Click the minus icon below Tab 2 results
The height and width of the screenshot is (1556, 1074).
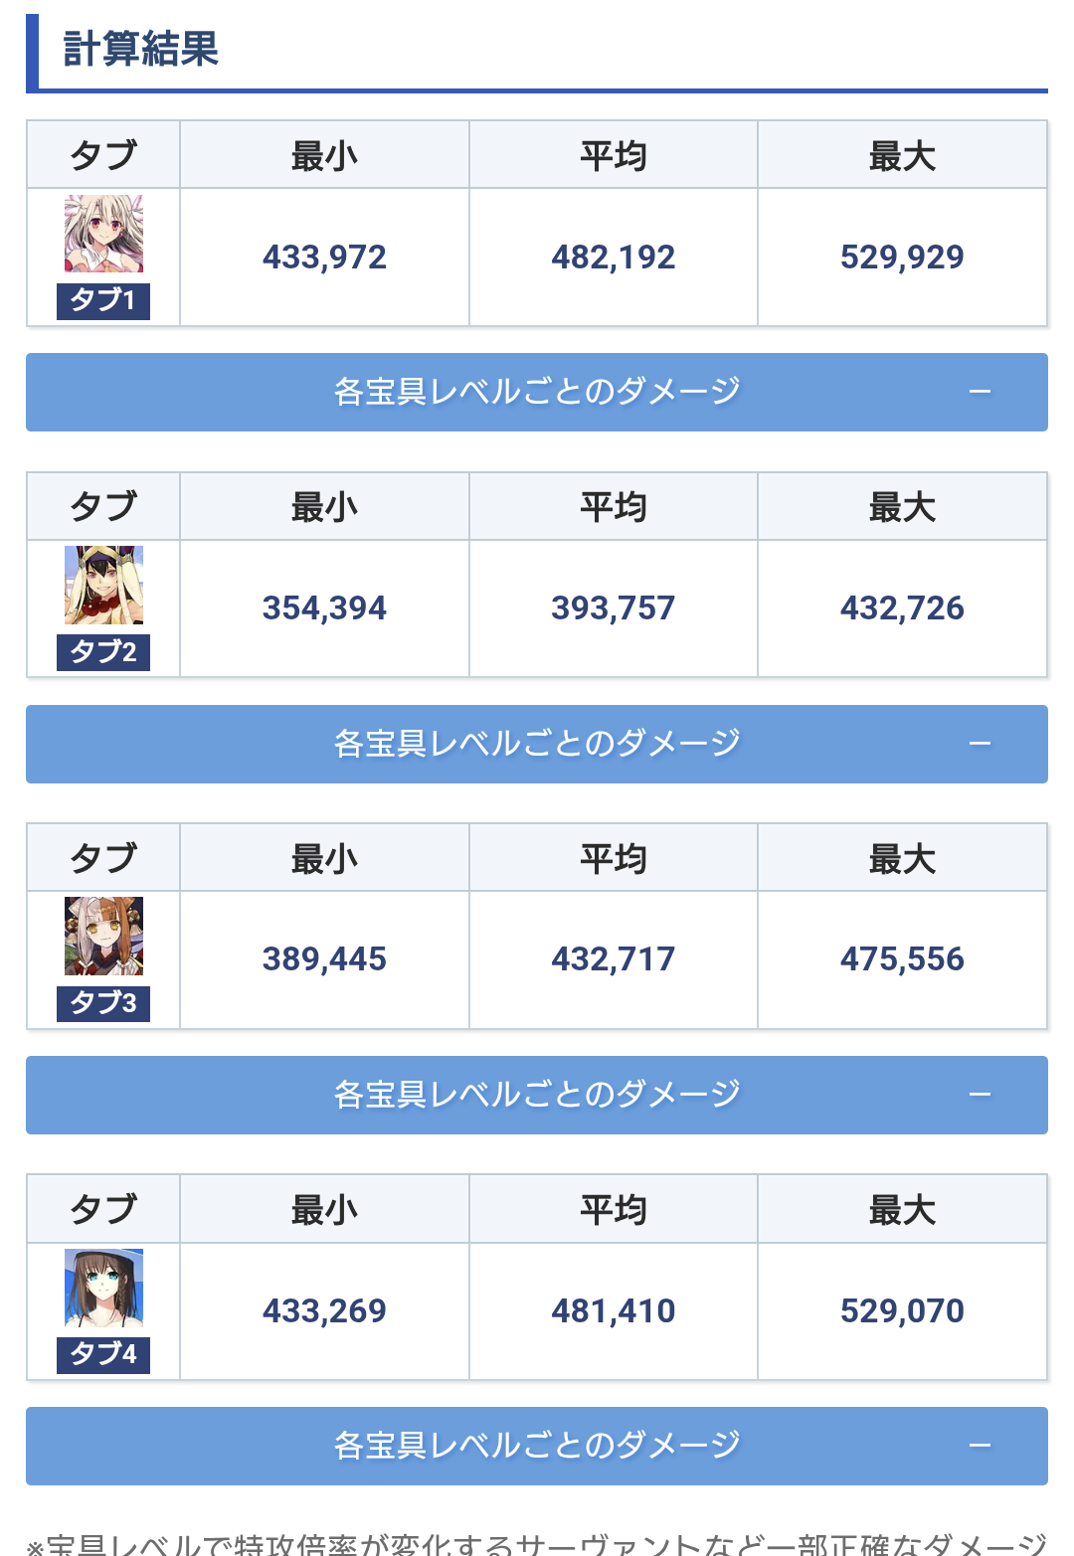click(x=980, y=744)
